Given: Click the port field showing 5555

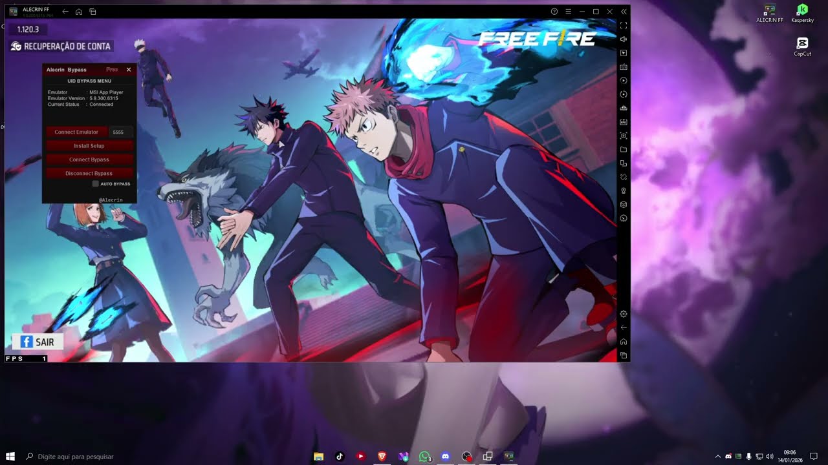Looking at the screenshot, I should point(121,132).
